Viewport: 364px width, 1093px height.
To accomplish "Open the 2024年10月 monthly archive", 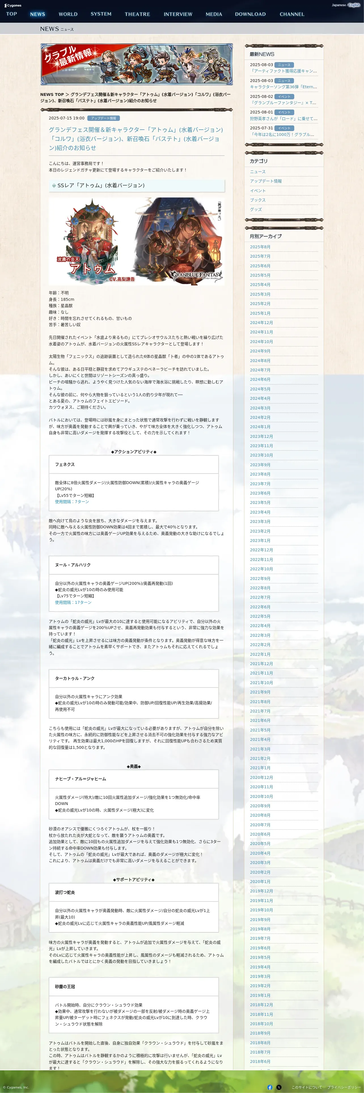I will click(x=261, y=342).
